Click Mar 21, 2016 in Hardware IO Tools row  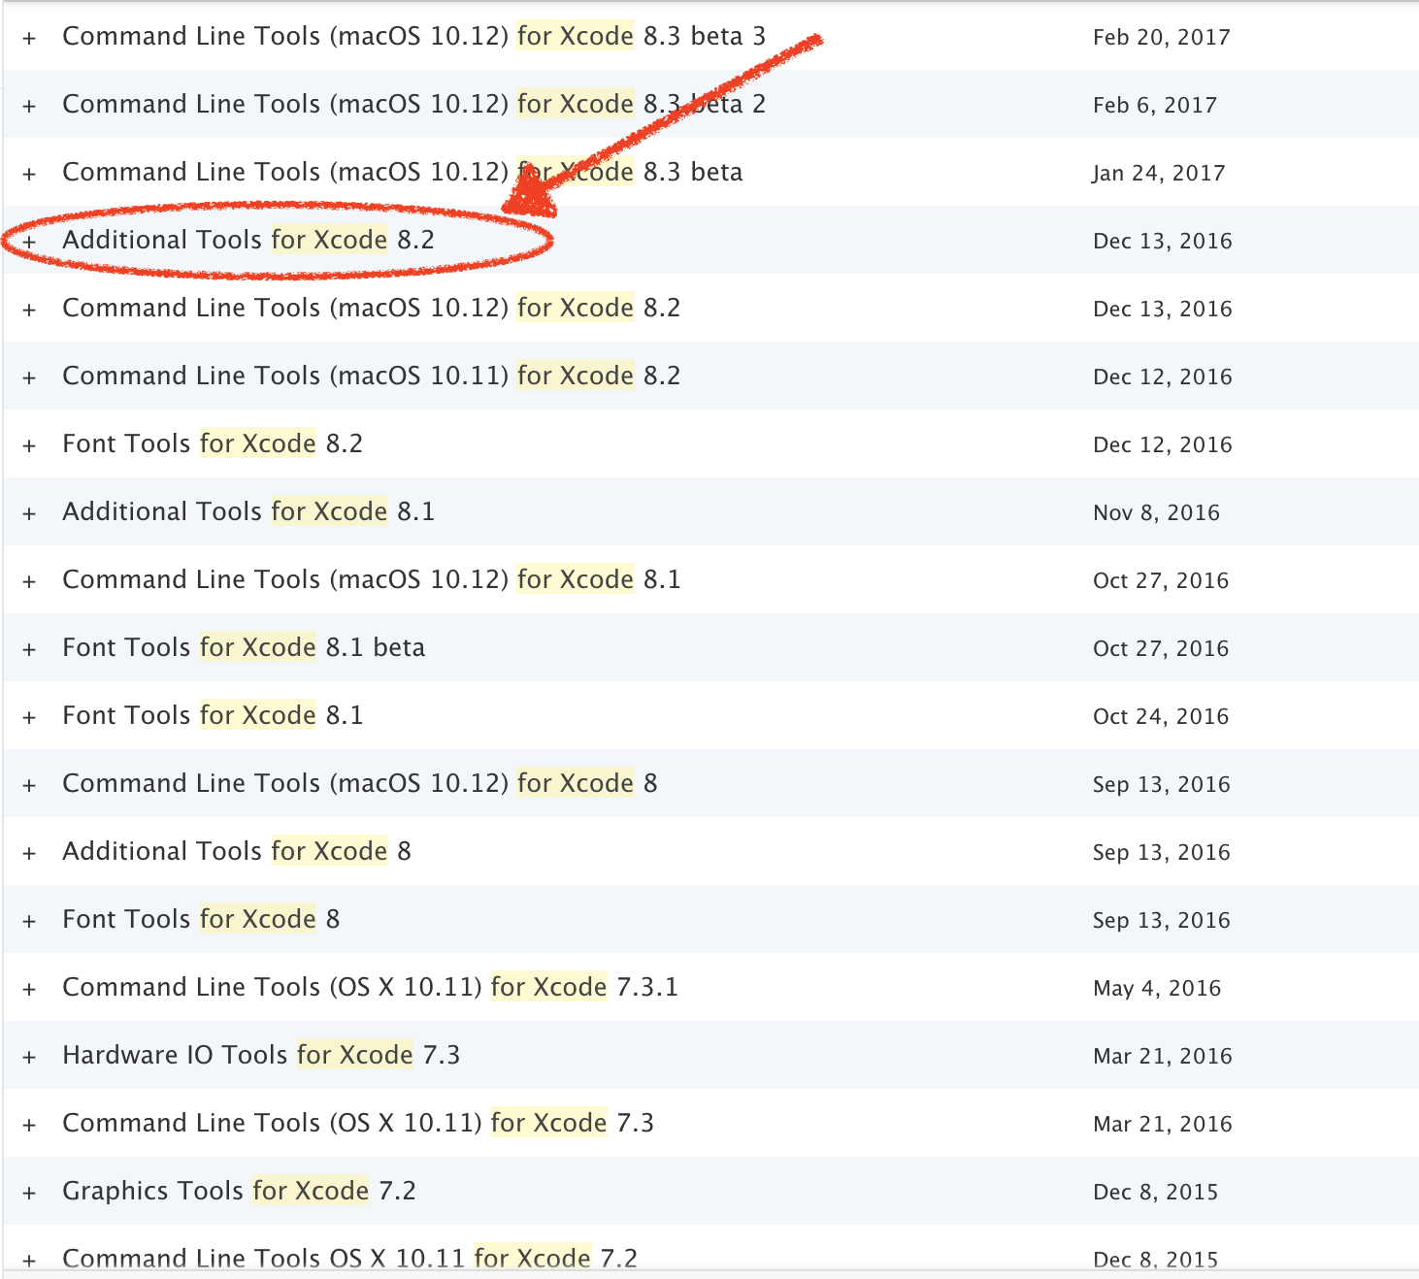(1163, 1057)
